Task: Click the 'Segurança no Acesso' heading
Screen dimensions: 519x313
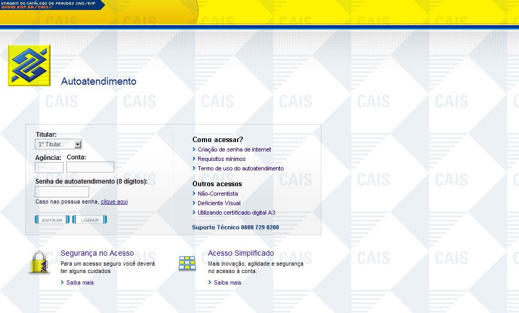Action: [x=97, y=253]
